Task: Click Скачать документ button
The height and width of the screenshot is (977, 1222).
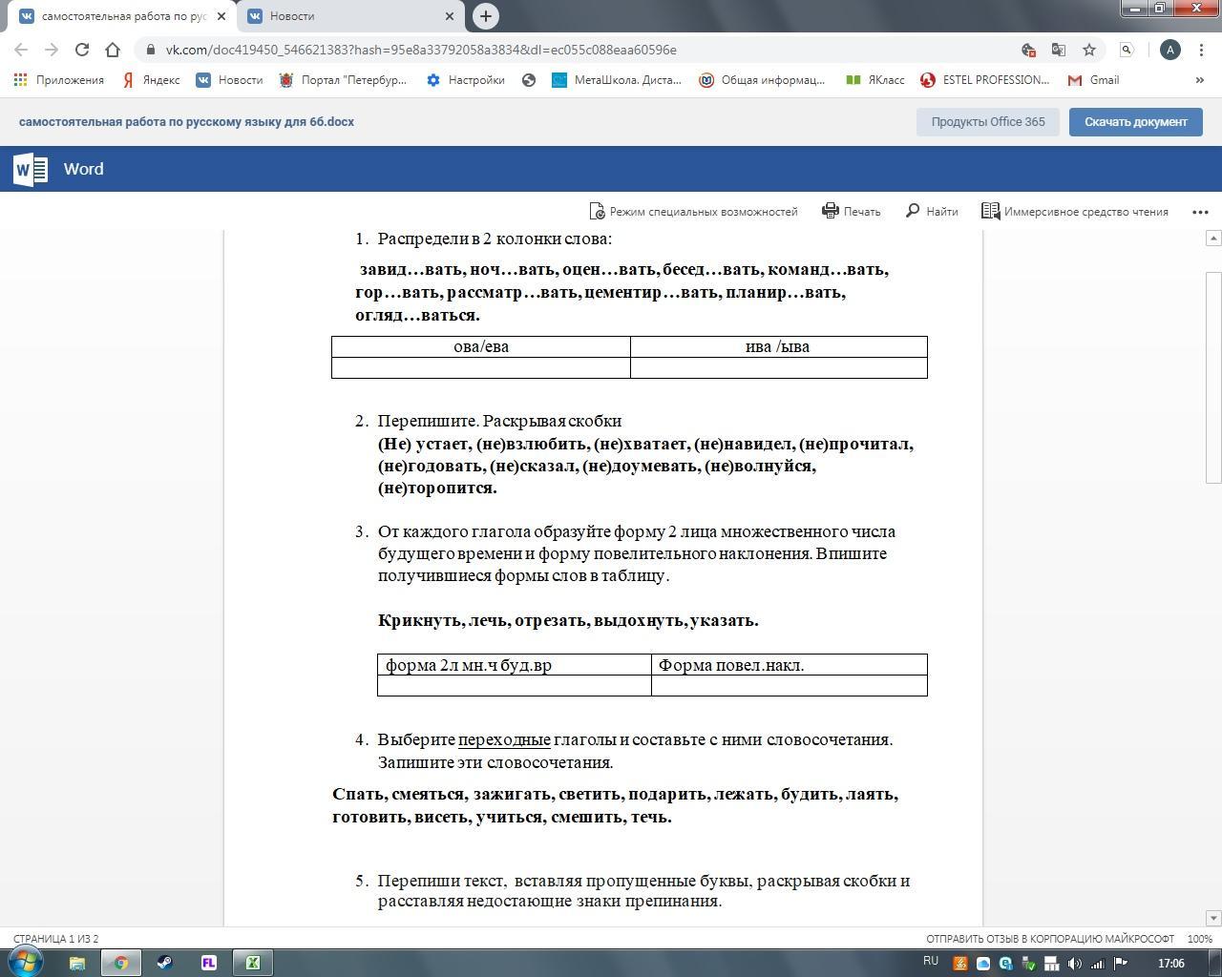Action: click(x=1134, y=122)
